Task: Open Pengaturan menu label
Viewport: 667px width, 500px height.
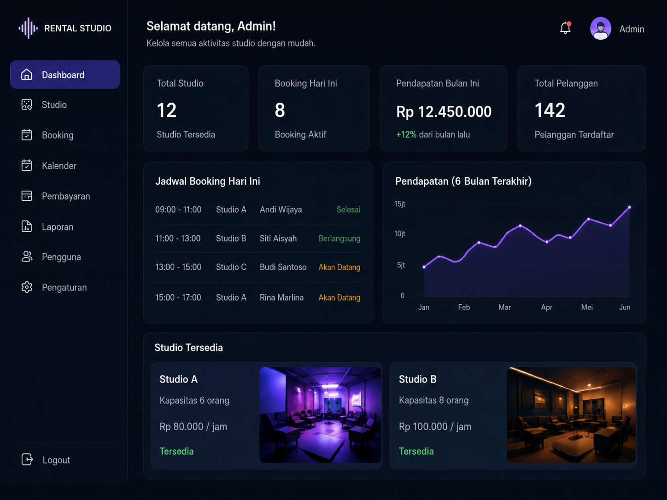Action: pyautogui.click(x=64, y=287)
